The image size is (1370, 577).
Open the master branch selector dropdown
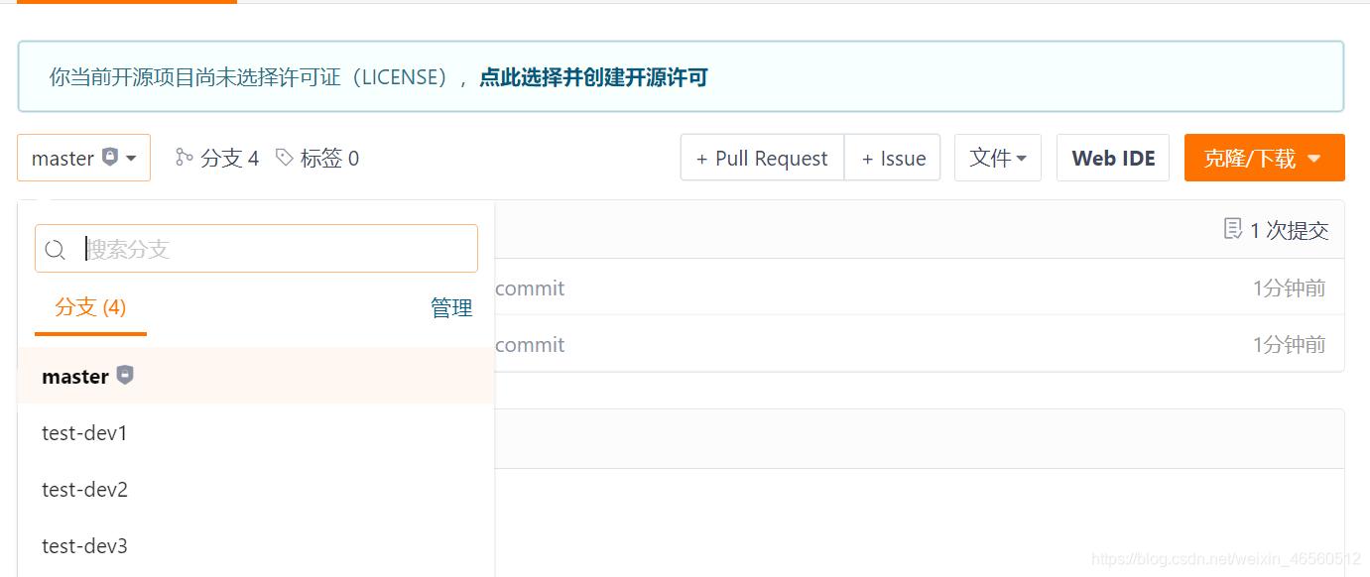point(83,158)
